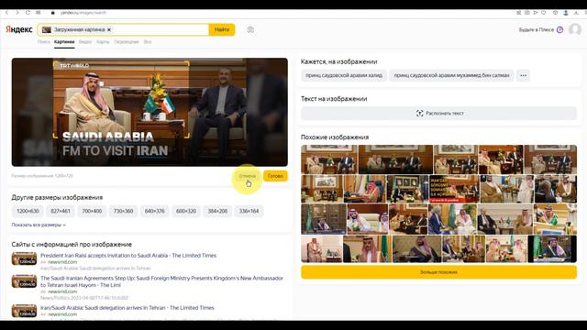
Task: Click the yellow Найти search button
Action: (x=222, y=29)
